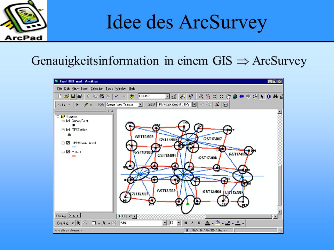The height and width of the screenshot is (250, 334).
Task: Open the Target TPSMeasurement layer dropdown
Action: (x=194, y=105)
